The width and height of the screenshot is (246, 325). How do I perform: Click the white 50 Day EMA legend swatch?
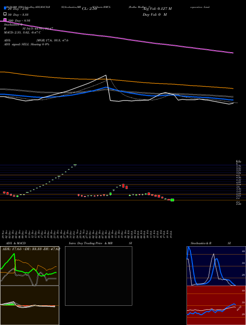pyautogui.click(x=5, y=14)
